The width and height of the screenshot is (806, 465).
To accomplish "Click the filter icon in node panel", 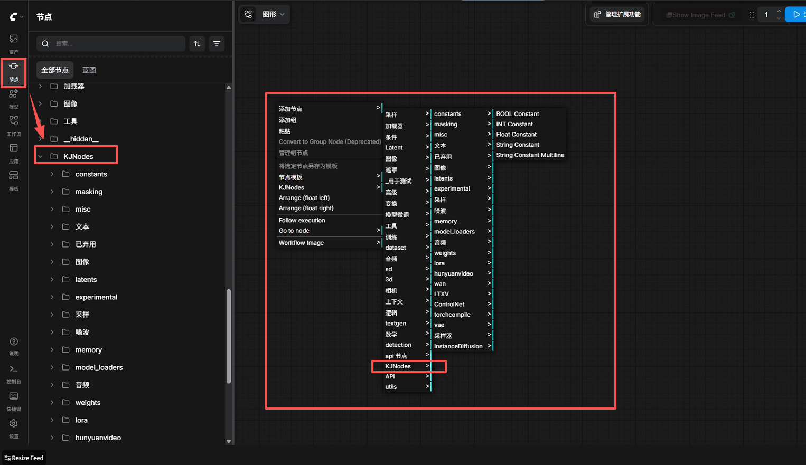I will click(217, 44).
